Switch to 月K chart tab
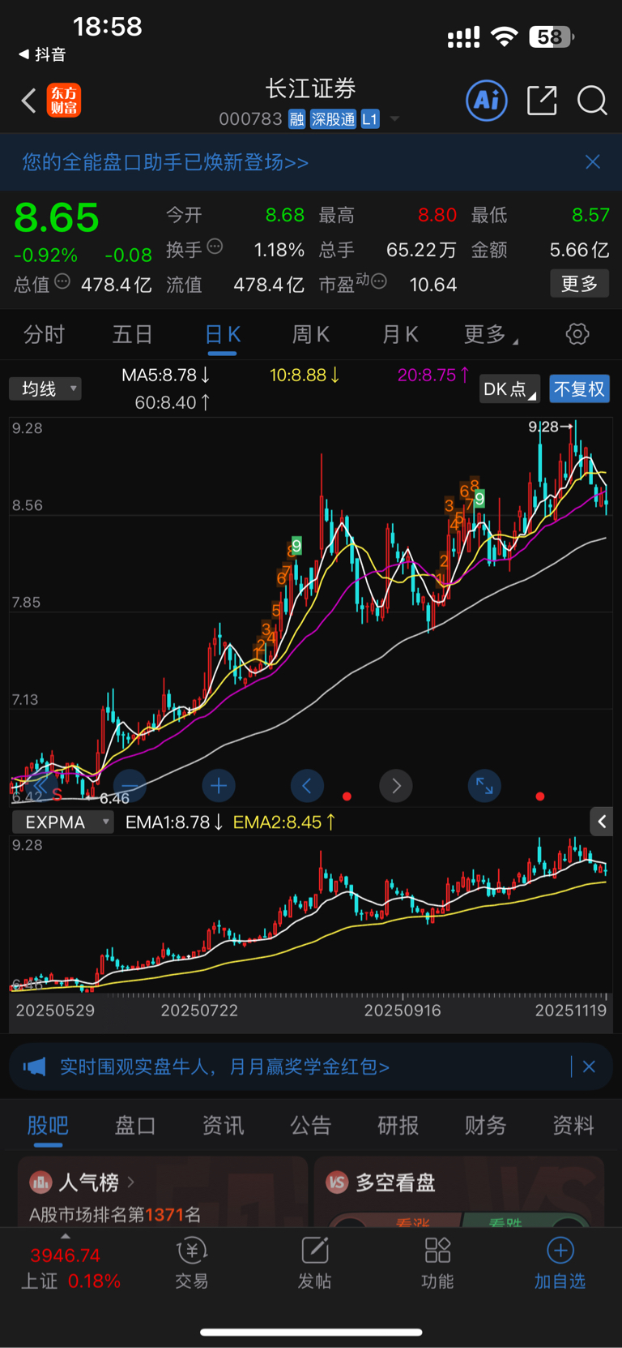 click(400, 334)
